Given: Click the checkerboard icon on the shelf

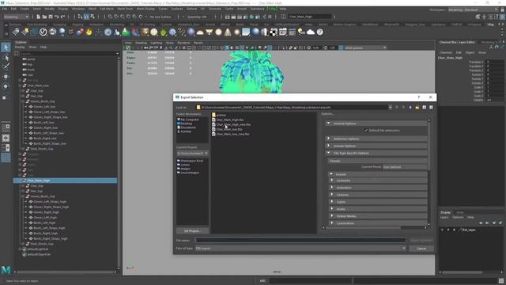Looking at the screenshot, I should (x=274, y=32).
